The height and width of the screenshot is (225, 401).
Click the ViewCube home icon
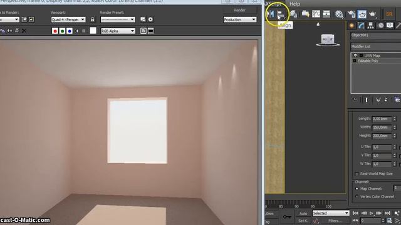click(x=318, y=24)
